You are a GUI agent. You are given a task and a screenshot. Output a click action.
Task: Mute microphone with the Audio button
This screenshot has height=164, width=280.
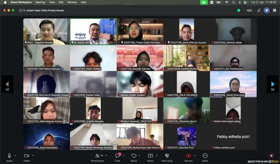pos(9,156)
